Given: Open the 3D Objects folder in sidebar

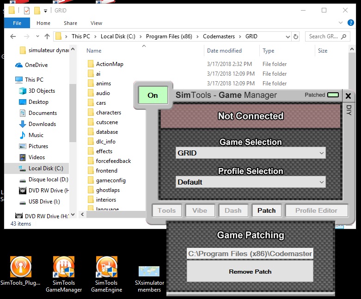Looking at the screenshot, I should 42,91.
